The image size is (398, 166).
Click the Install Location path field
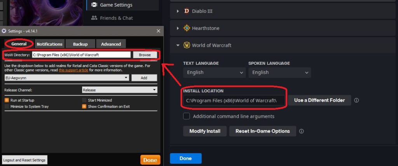pos(234,100)
